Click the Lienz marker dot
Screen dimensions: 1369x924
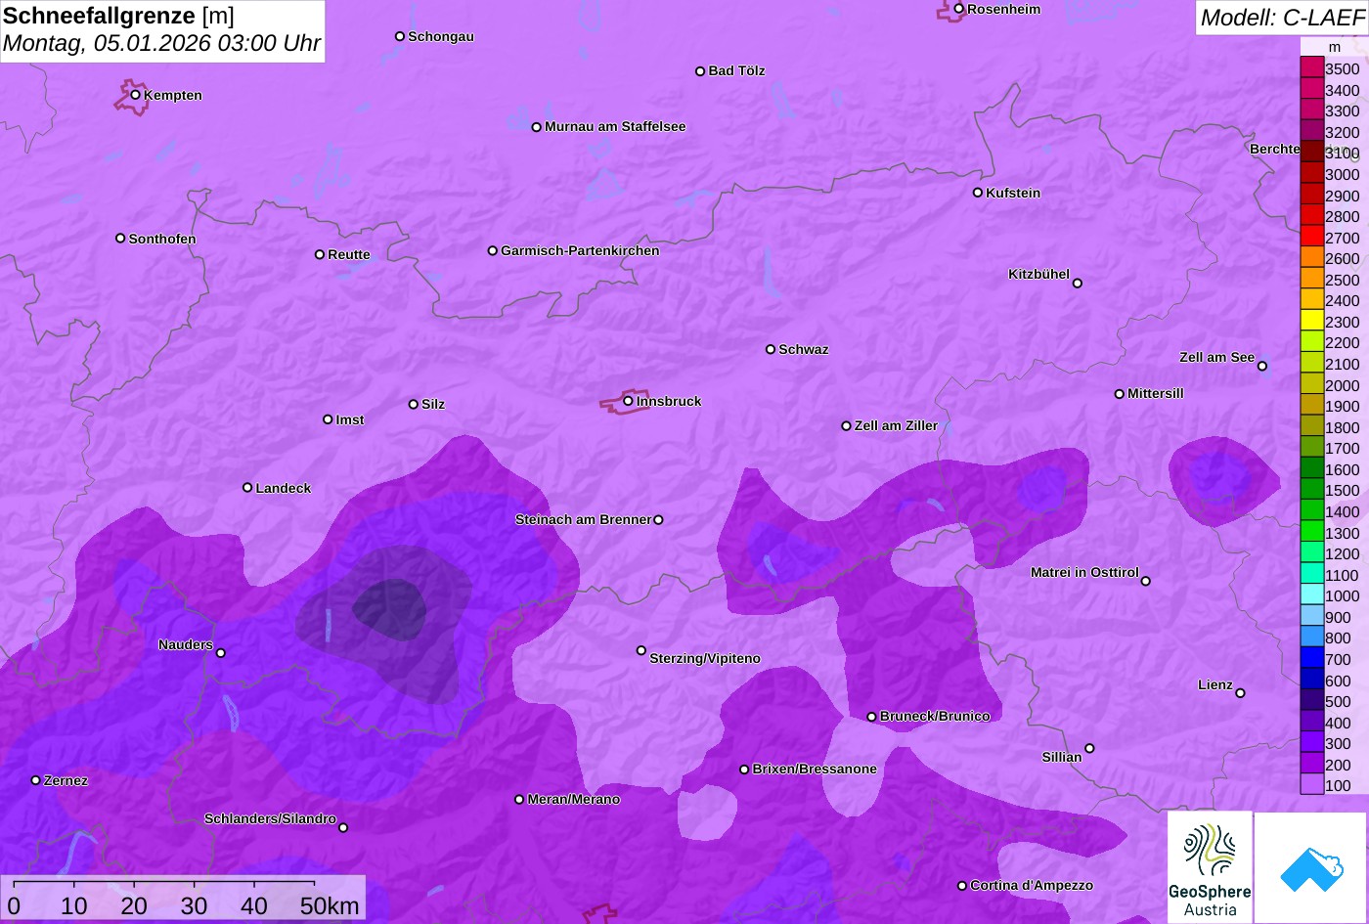click(1241, 693)
